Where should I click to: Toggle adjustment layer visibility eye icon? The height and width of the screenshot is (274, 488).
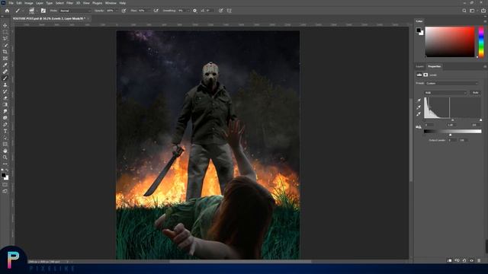(x=471, y=260)
